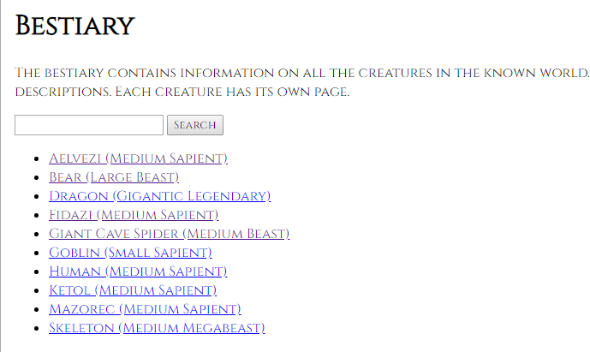Click the 'Each creature has its own page' sentence
The width and height of the screenshot is (590, 352).
pyautogui.click(x=232, y=92)
